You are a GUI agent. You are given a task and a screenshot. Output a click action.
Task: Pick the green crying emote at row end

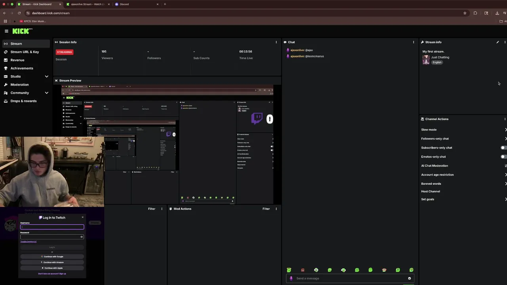[411, 270]
